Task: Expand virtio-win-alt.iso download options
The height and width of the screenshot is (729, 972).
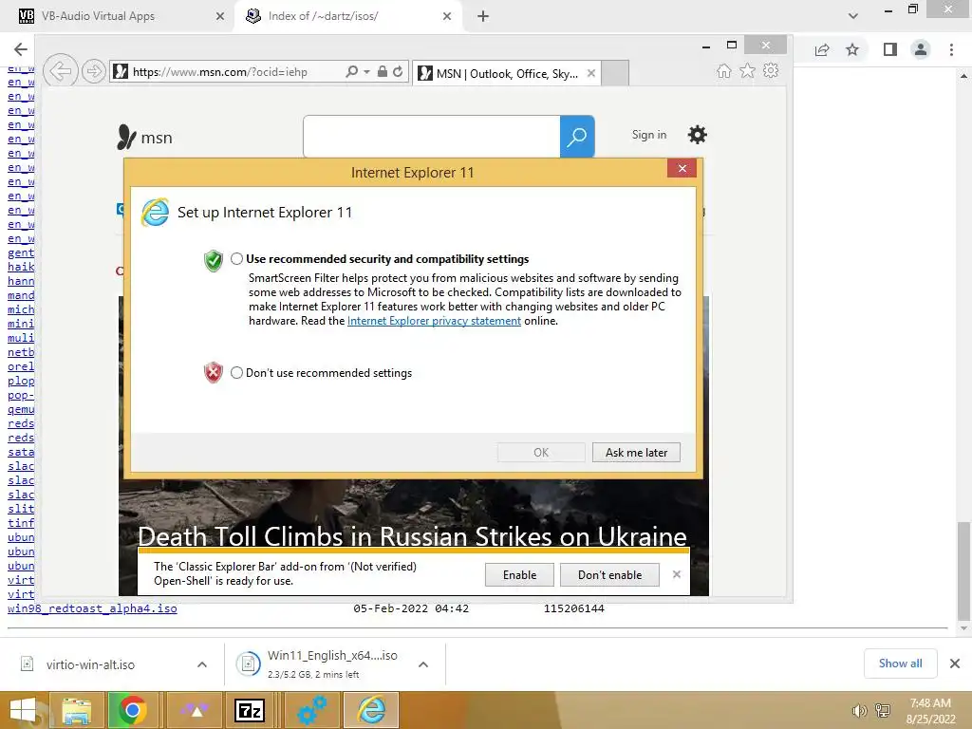Action: tap(202, 664)
